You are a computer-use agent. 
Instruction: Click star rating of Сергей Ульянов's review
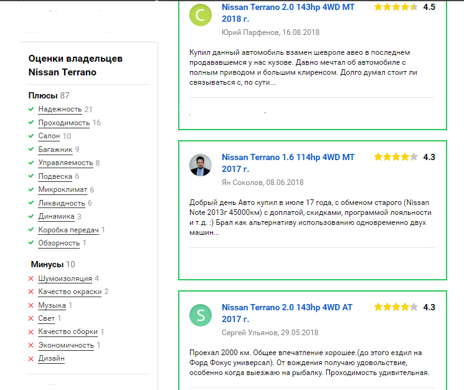pyautogui.click(x=396, y=307)
